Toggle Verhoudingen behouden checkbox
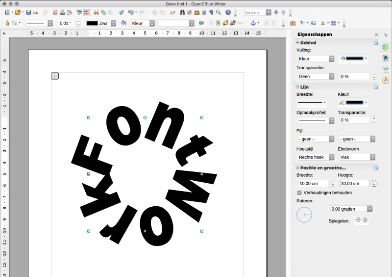 (x=299, y=193)
